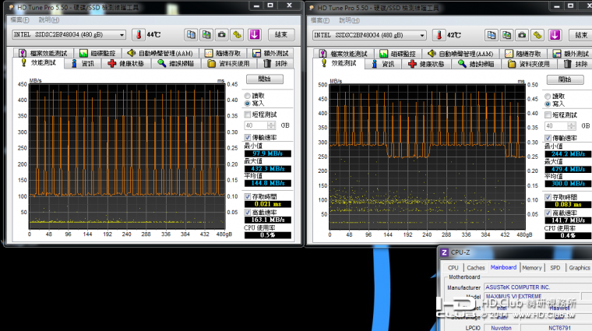This screenshot has height=331, width=592.
Task: Click the purple down-arrow icon in right window
Action: (x=555, y=35)
